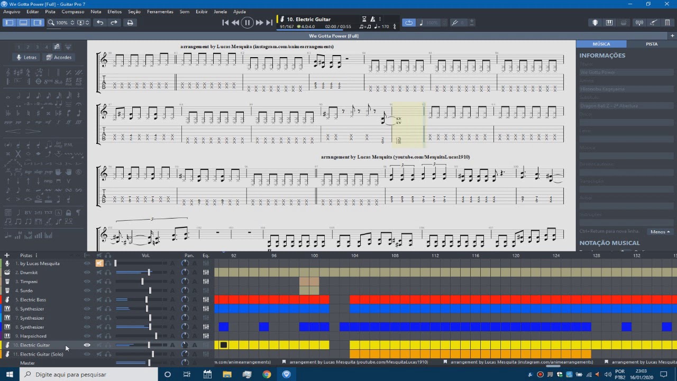Select Synthesizer track 8 in the list
The image size is (677, 381).
pos(32,327)
